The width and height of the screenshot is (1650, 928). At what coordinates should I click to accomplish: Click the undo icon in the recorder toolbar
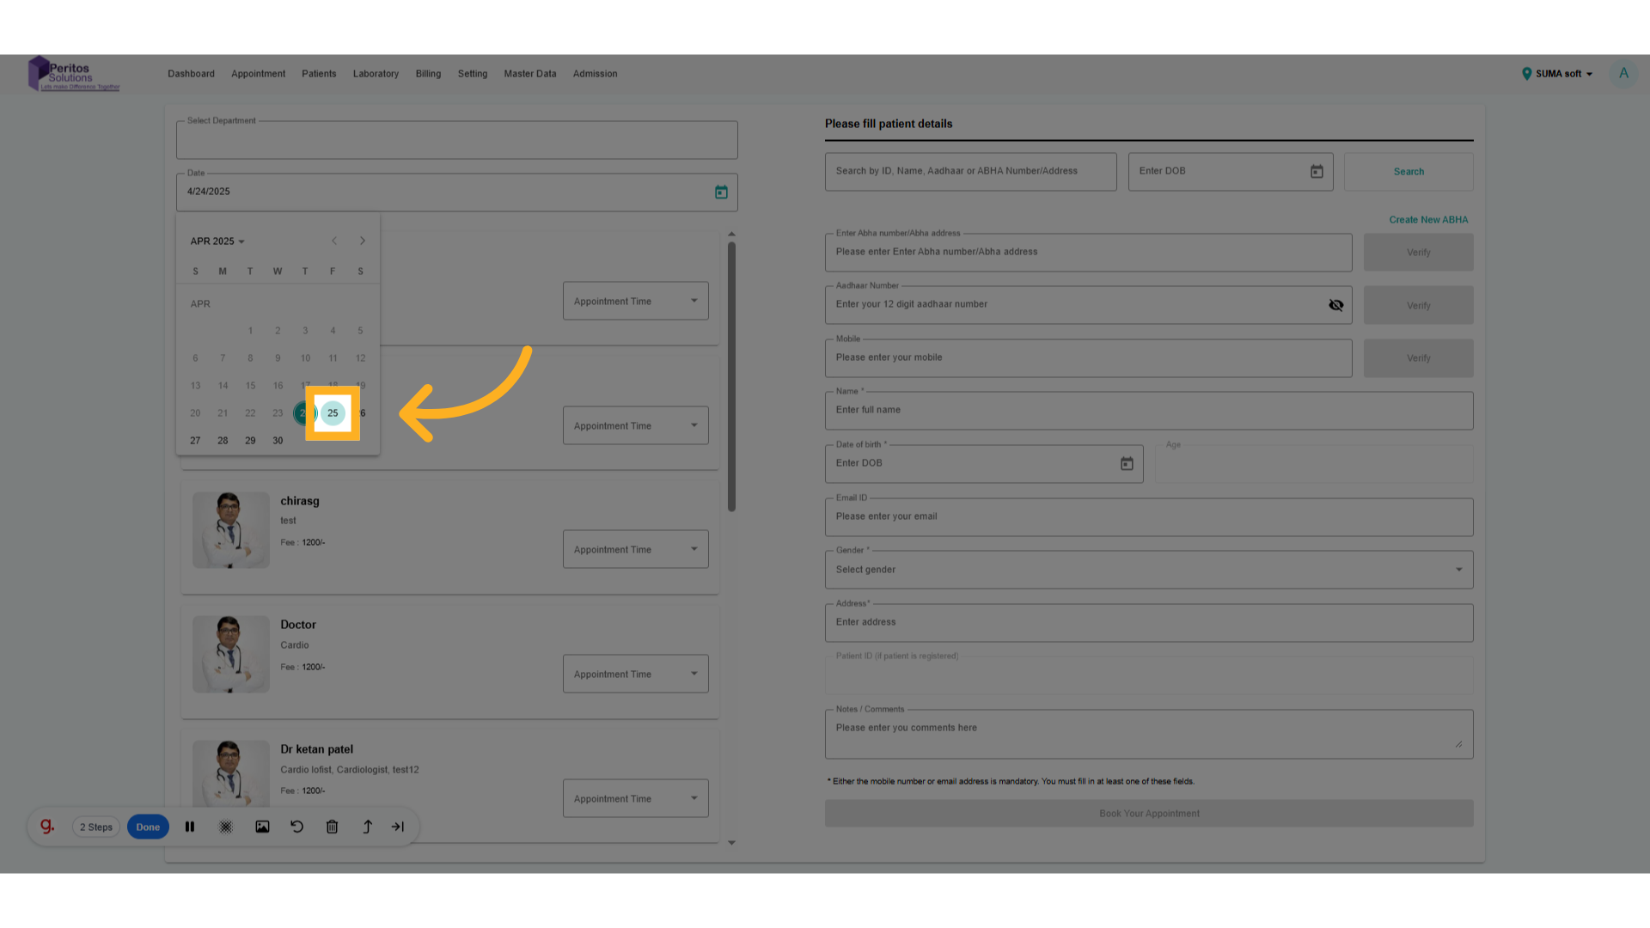click(x=296, y=826)
